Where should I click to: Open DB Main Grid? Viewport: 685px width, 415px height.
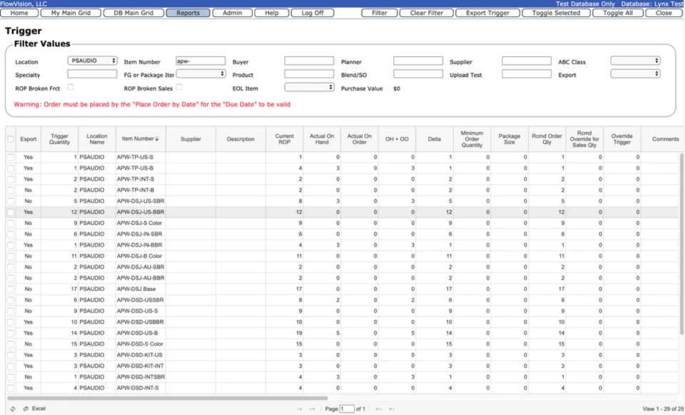point(133,13)
